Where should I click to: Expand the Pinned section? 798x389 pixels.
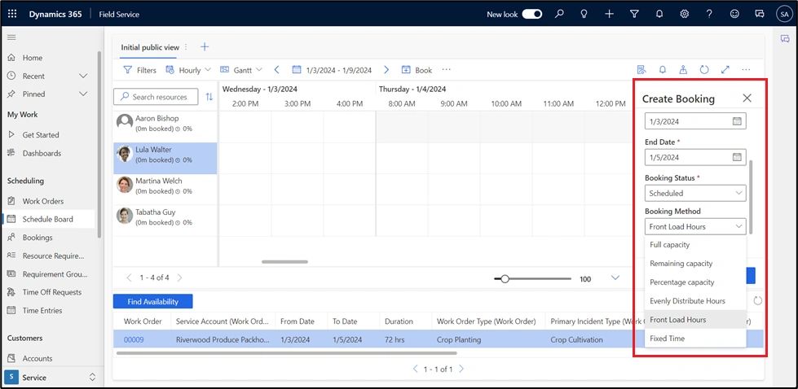(83, 94)
